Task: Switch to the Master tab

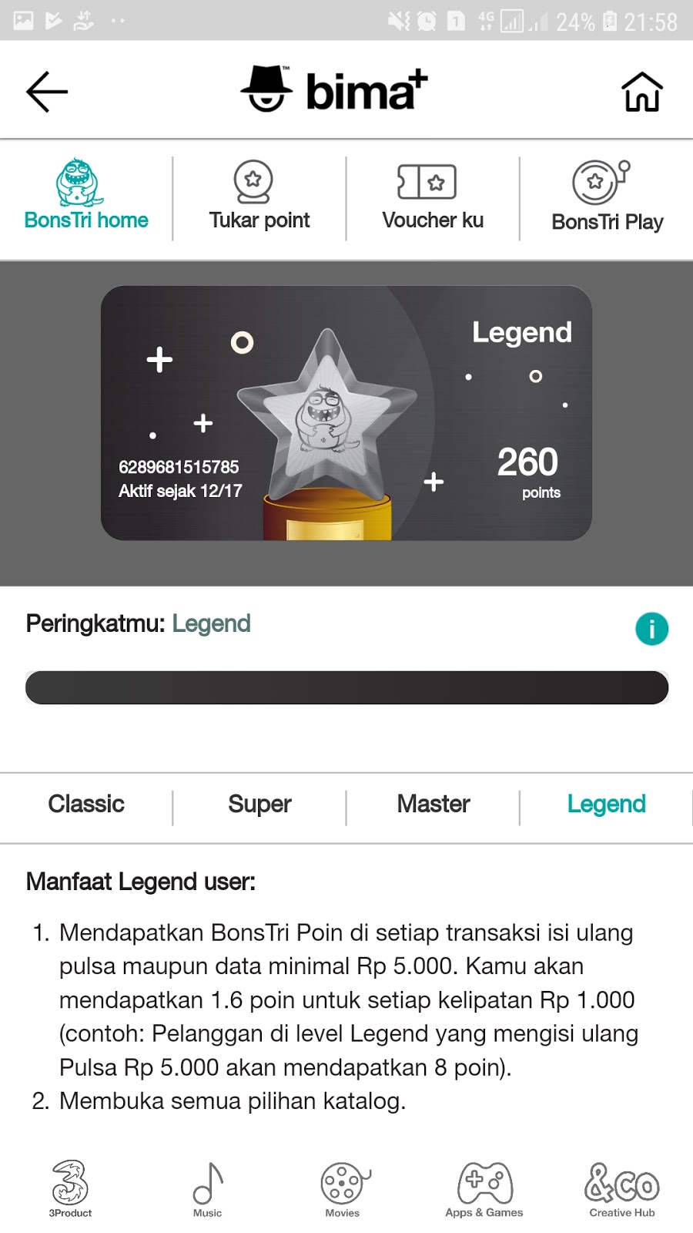Action: click(433, 804)
